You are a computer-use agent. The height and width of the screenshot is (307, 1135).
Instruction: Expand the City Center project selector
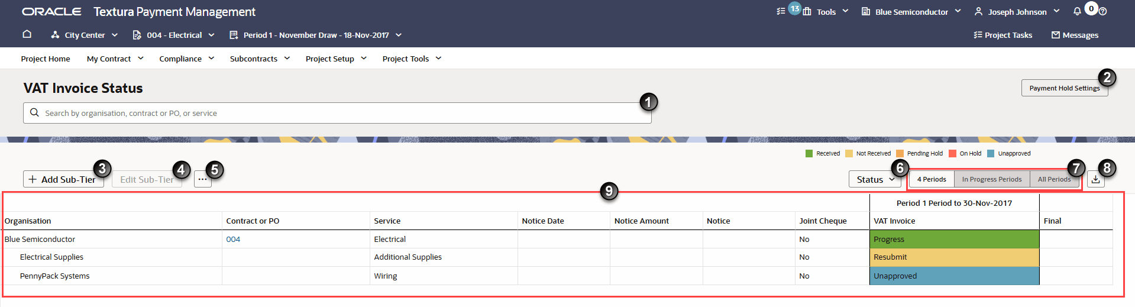tap(114, 35)
